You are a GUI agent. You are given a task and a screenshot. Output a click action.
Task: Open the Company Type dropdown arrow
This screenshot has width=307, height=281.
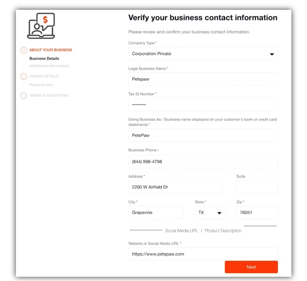pyautogui.click(x=272, y=54)
